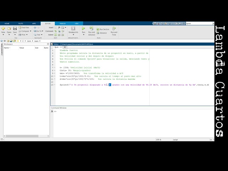Click the fprintf code on line 13
The height and width of the screenshot is (171, 228).
(134, 85)
